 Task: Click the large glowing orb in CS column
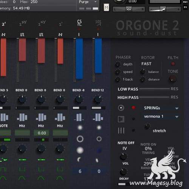coord(80,150)
